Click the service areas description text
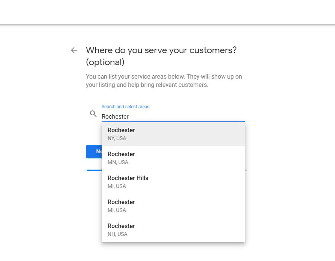 point(164,81)
